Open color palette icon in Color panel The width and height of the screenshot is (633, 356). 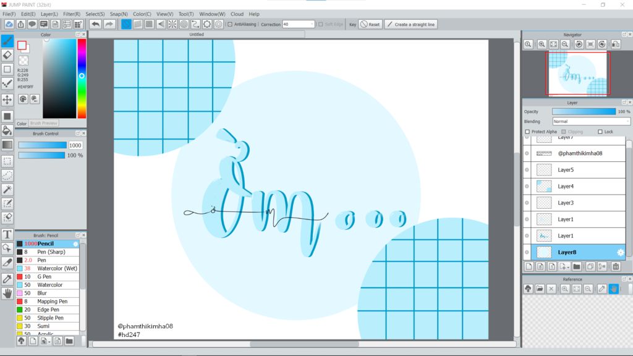[x=23, y=99]
